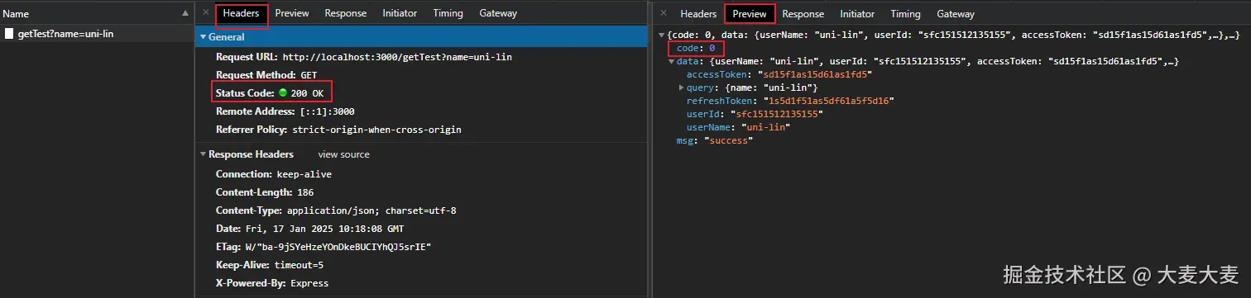
Task: Click the view source link
Action: [344, 154]
